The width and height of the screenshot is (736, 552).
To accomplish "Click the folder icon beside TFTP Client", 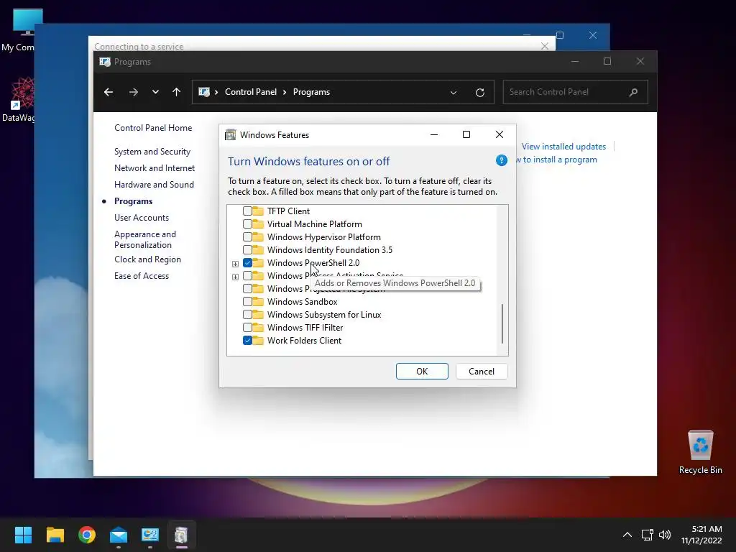I will coord(258,211).
